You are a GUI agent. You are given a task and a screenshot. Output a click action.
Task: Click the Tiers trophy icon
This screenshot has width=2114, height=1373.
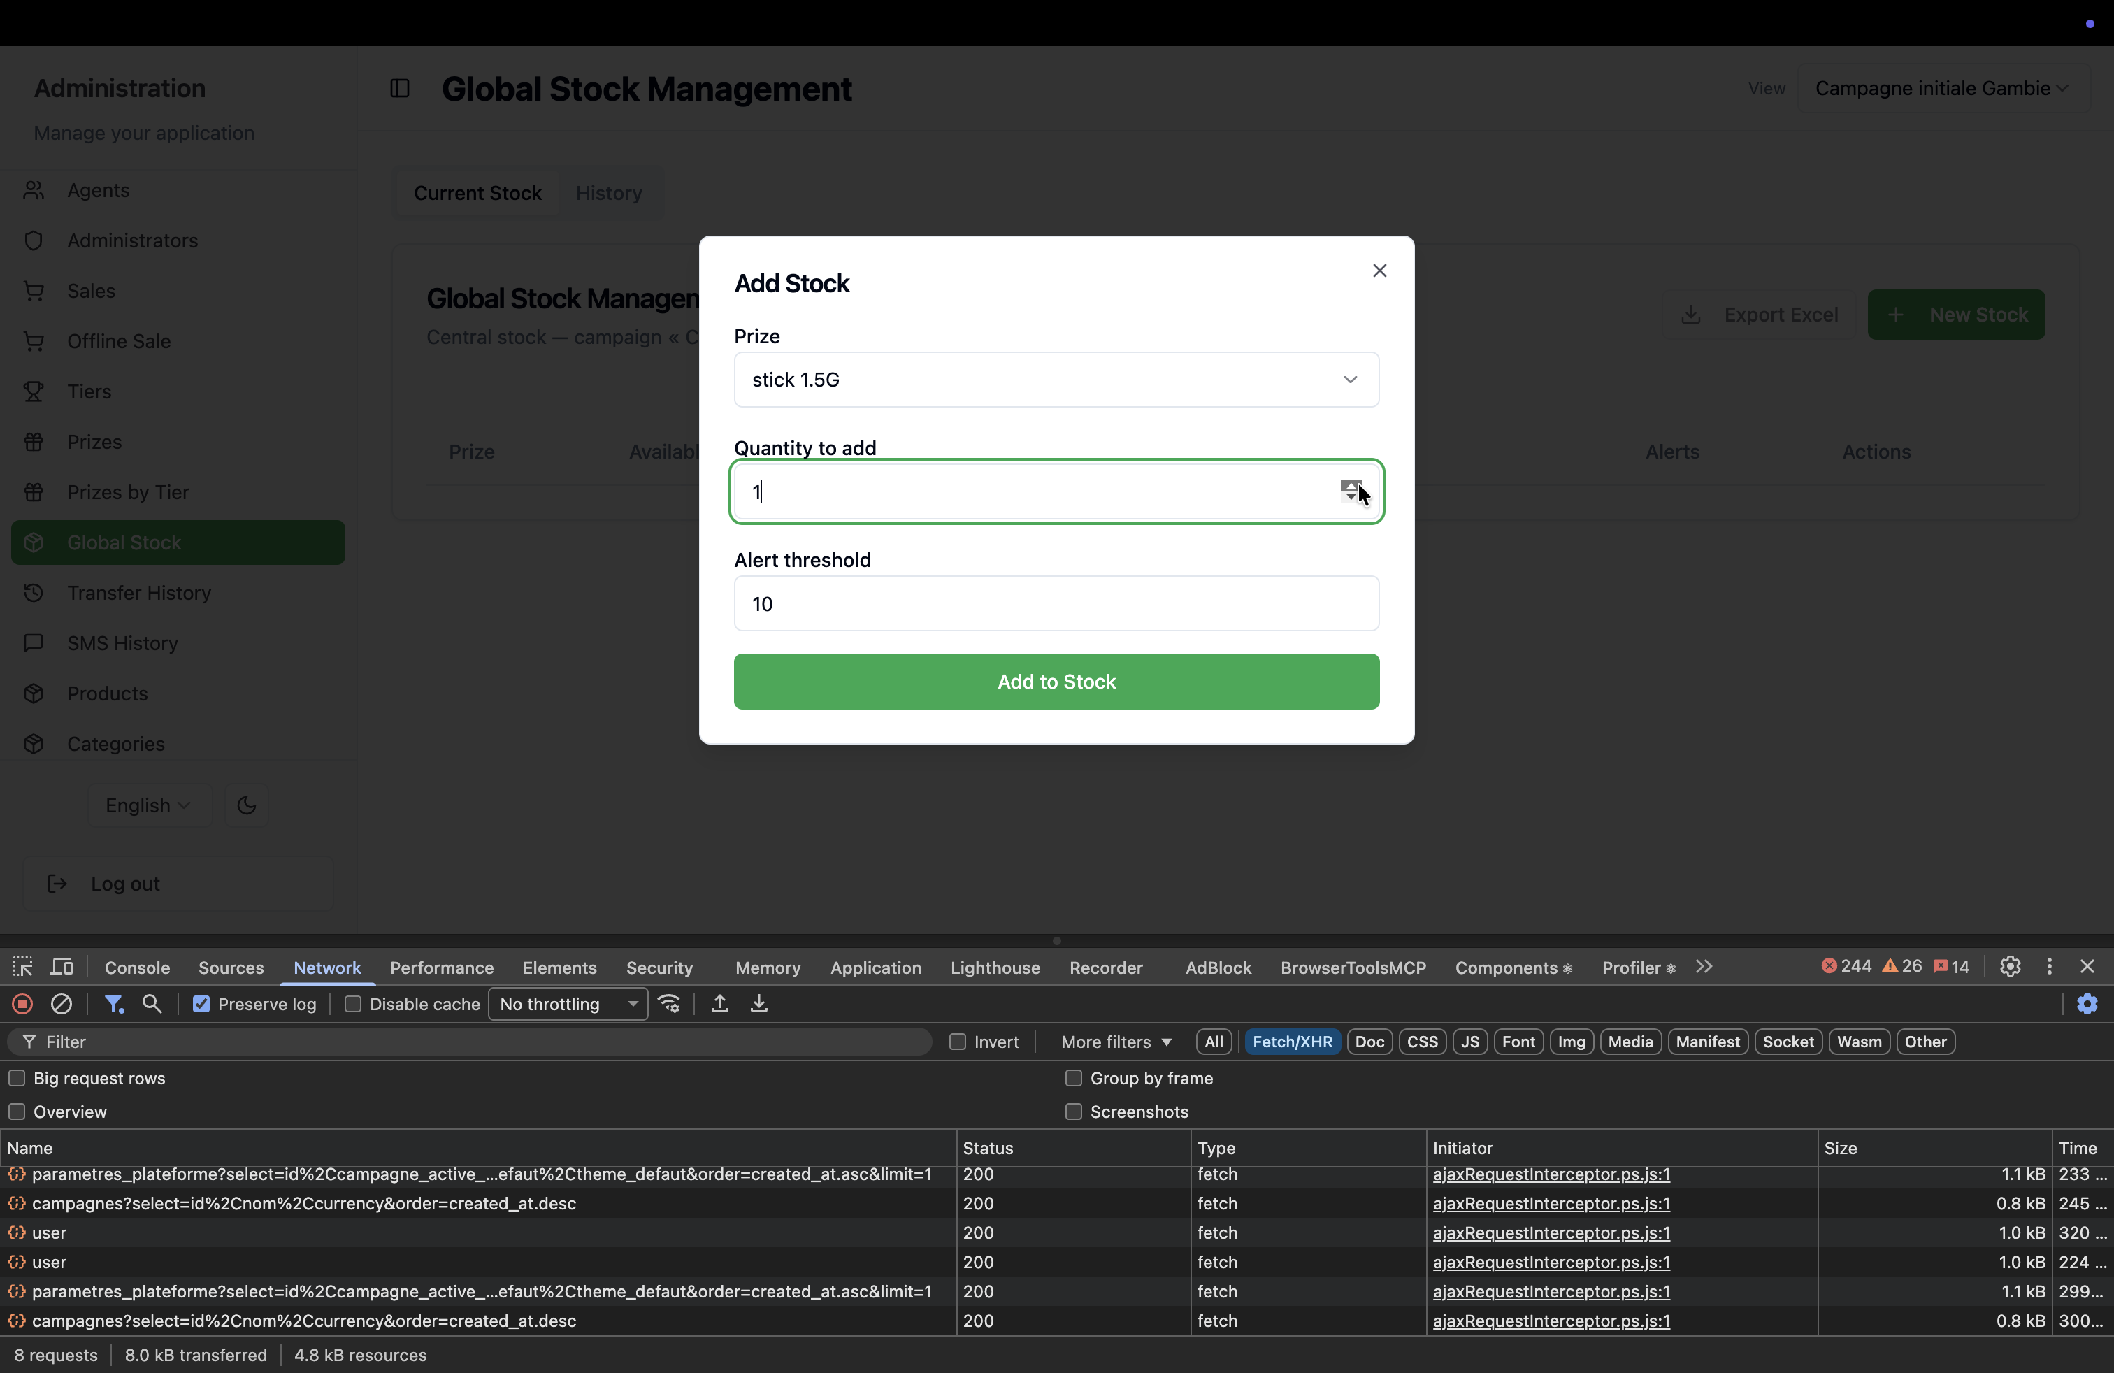coord(34,391)
